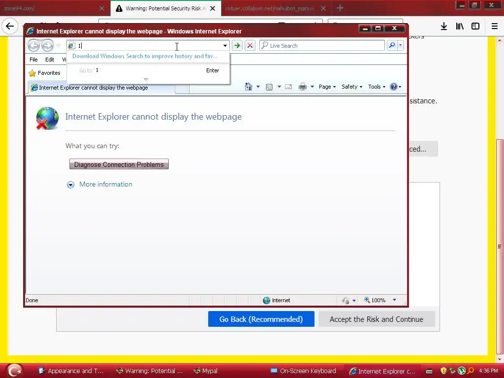Click the Live Search magnifier button

392,45
